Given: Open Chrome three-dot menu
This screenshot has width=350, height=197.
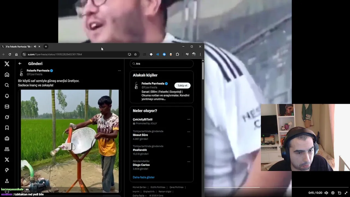Looking at the screenshot, I should [200, 54].
